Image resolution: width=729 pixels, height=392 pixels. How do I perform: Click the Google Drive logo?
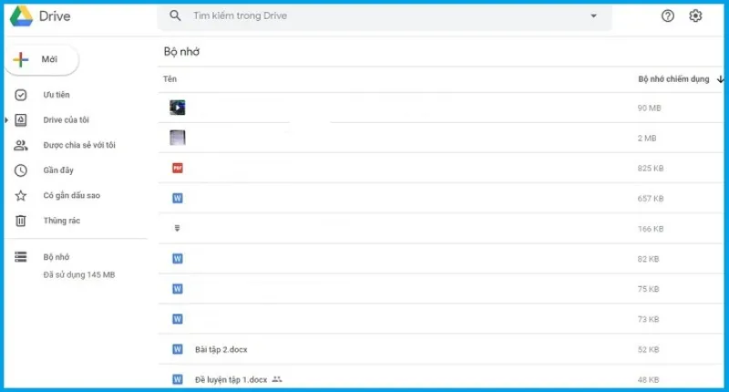(21, 15)
